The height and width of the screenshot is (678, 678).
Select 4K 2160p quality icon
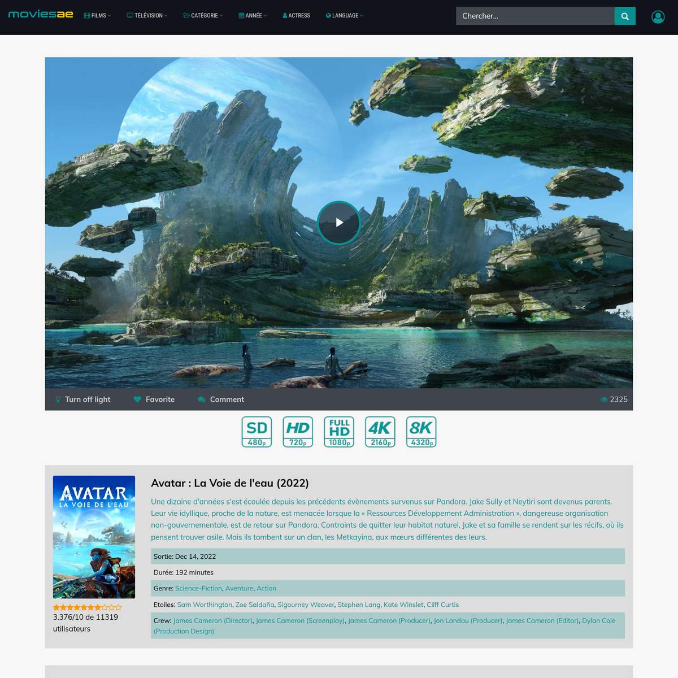pyautogui.click(x=380, y=432)
